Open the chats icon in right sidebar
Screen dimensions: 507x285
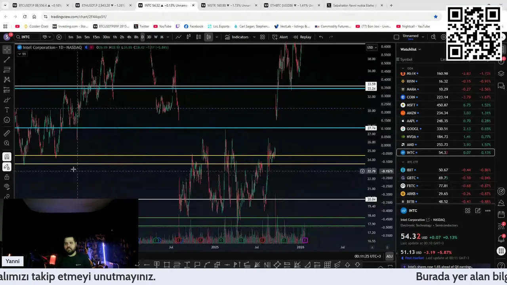click(501, 86)
